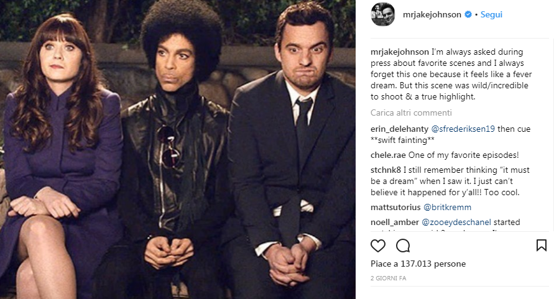Like the post with the heart icon
The width and height of the screenshot is (554, 299).
pos(377,246)
